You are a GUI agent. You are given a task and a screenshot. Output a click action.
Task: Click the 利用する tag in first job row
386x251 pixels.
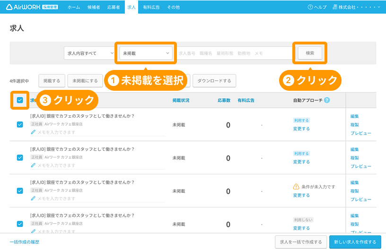[301, 121]
